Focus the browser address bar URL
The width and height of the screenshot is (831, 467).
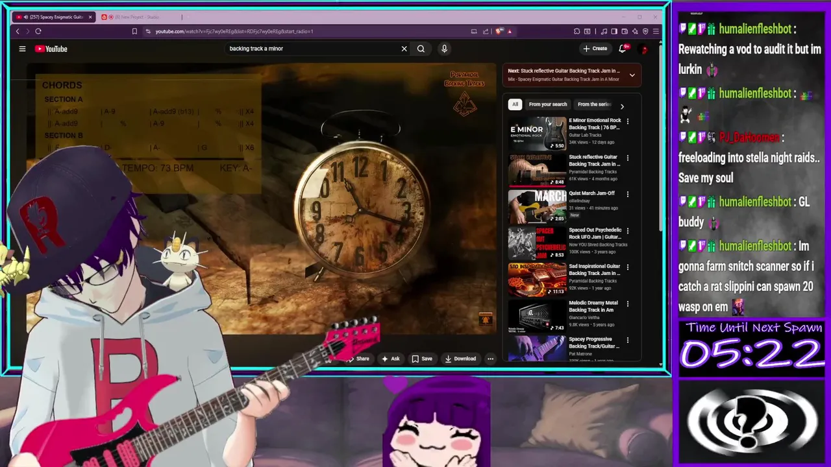click(x=234, y=31)
